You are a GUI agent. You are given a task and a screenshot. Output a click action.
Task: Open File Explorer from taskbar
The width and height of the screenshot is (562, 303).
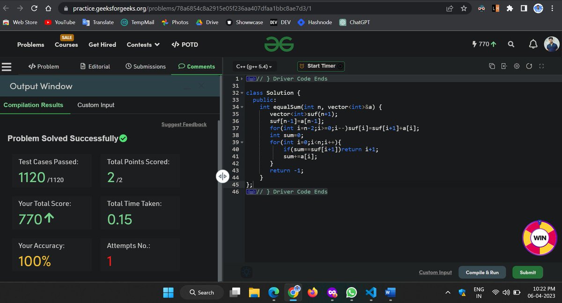point(254,292)
